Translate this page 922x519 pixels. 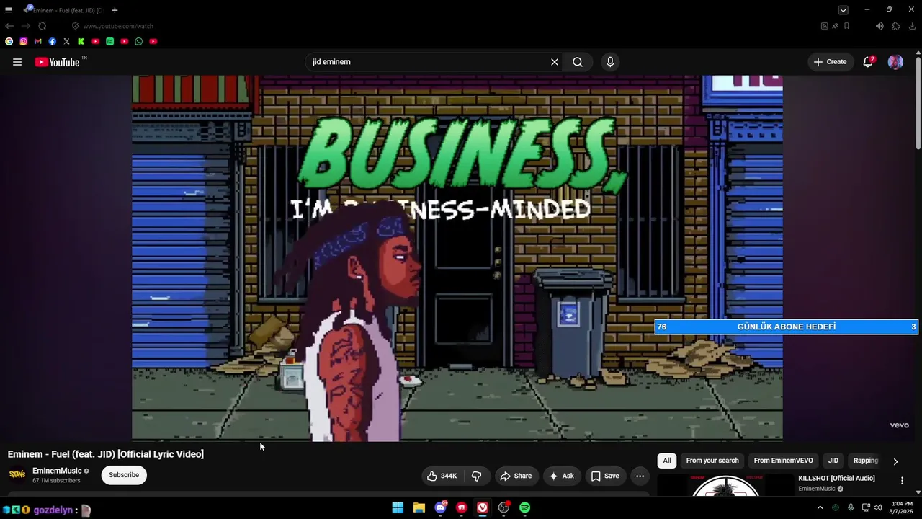point(836,26)
